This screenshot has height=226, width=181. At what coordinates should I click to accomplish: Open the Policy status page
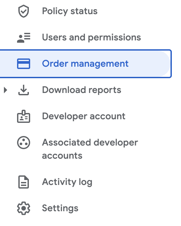[70, 11]
